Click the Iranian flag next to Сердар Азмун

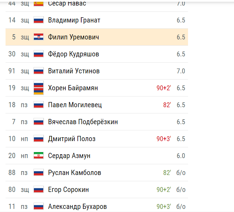(x=39, y=156)
